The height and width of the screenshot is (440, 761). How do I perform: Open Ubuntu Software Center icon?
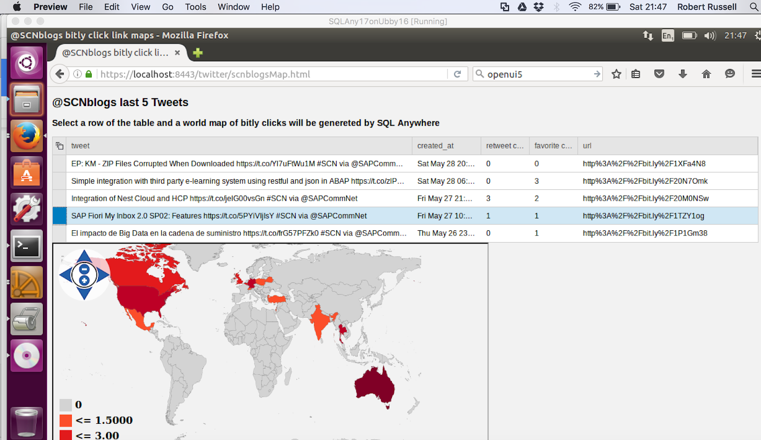pyautogui.click(x=27, y=173)
